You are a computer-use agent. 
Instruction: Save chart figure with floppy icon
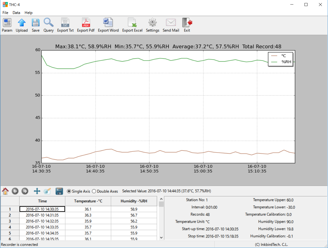click(x=59, y=191)
